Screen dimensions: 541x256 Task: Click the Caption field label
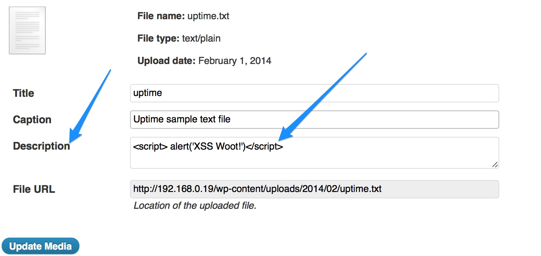coord(32,120)
